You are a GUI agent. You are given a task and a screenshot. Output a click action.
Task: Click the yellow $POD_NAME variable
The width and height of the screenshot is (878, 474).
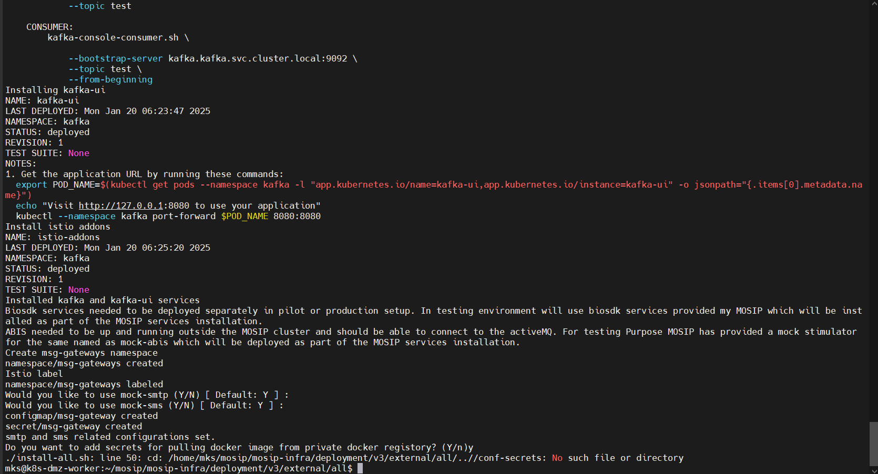tap(244, 216)
